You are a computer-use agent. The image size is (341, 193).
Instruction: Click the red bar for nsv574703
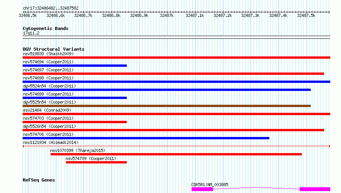pyautogui.click(x=75, y=122)
